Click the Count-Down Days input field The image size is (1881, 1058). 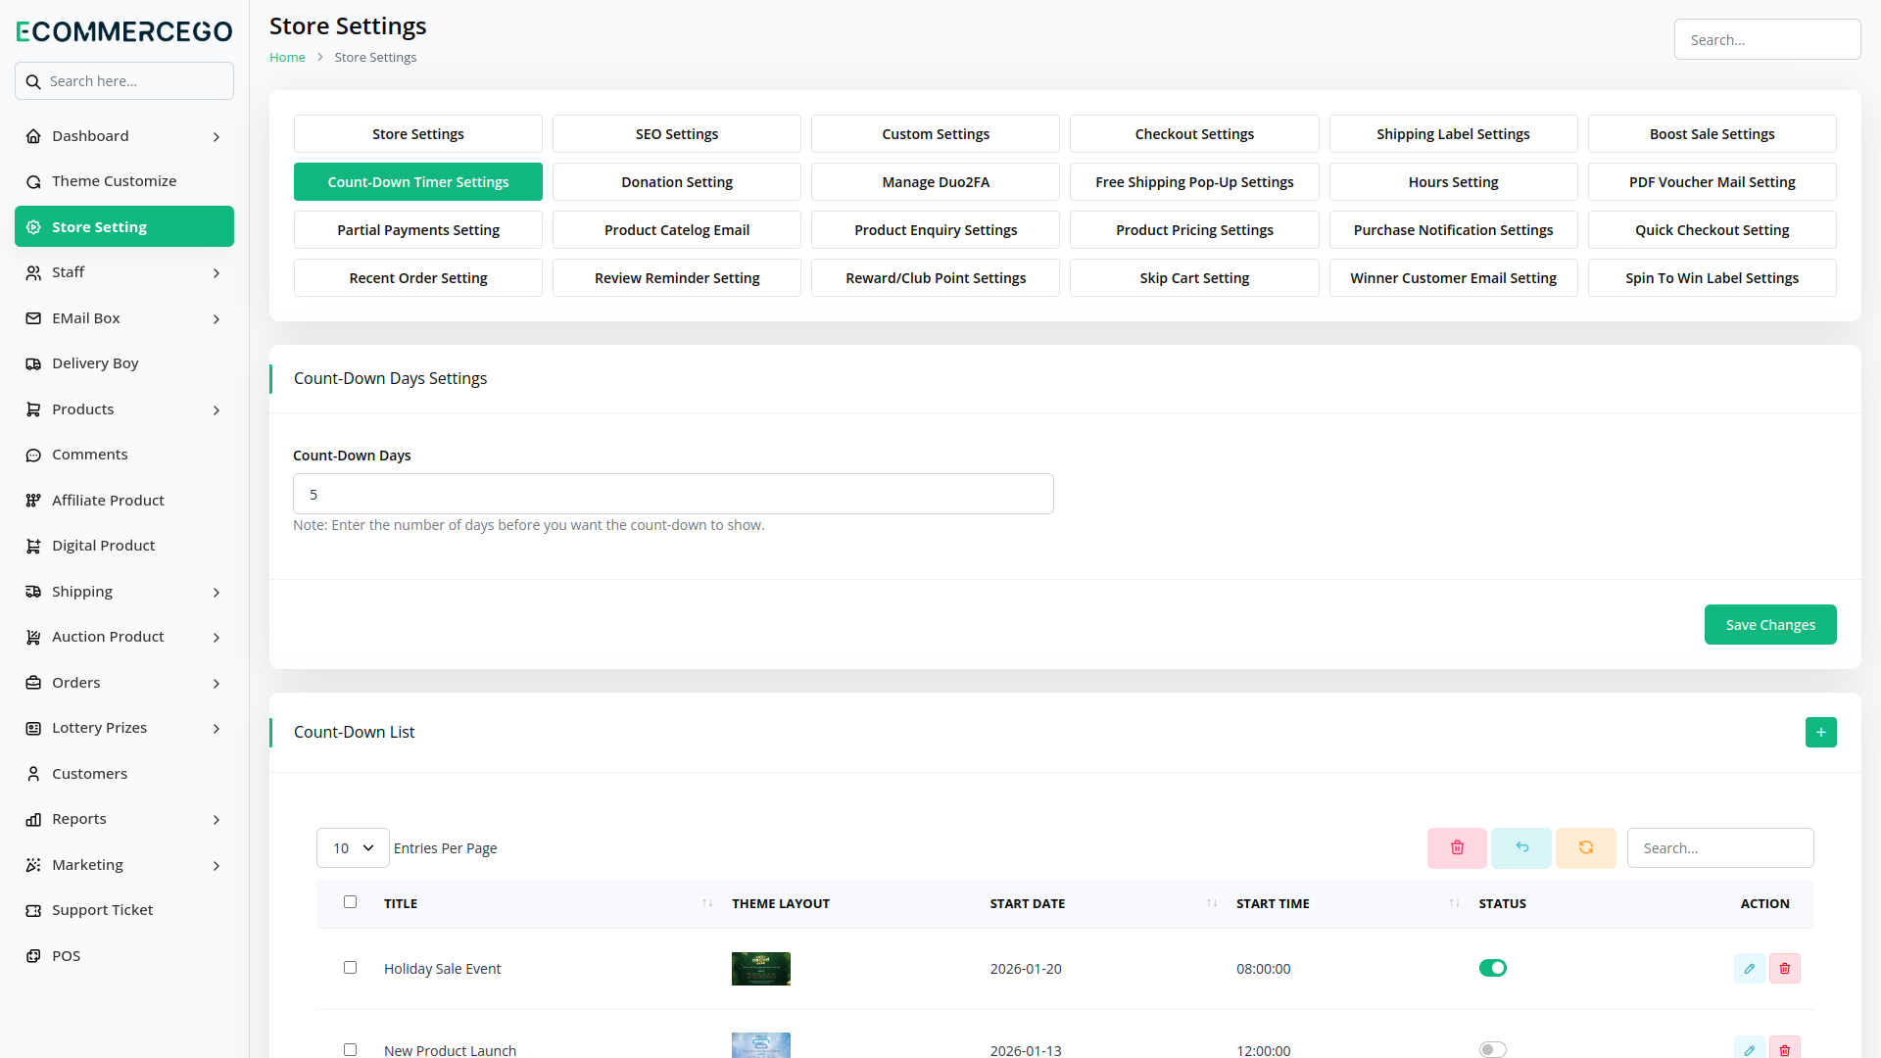coord(673,494)
